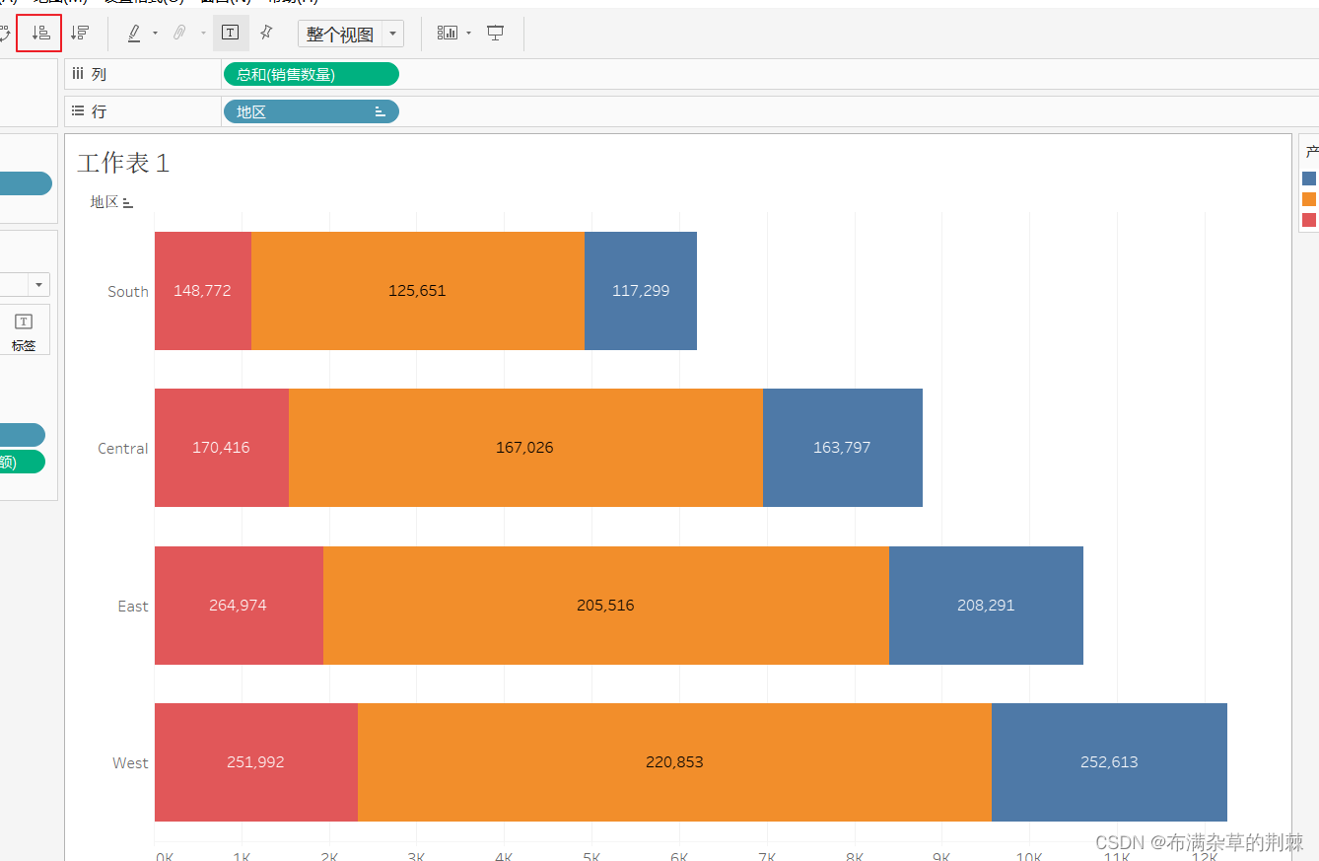This screenshot has width=1319, height=861.
Task: Select the red South bar labeled 148,772
Action: (x=203, y=291)
